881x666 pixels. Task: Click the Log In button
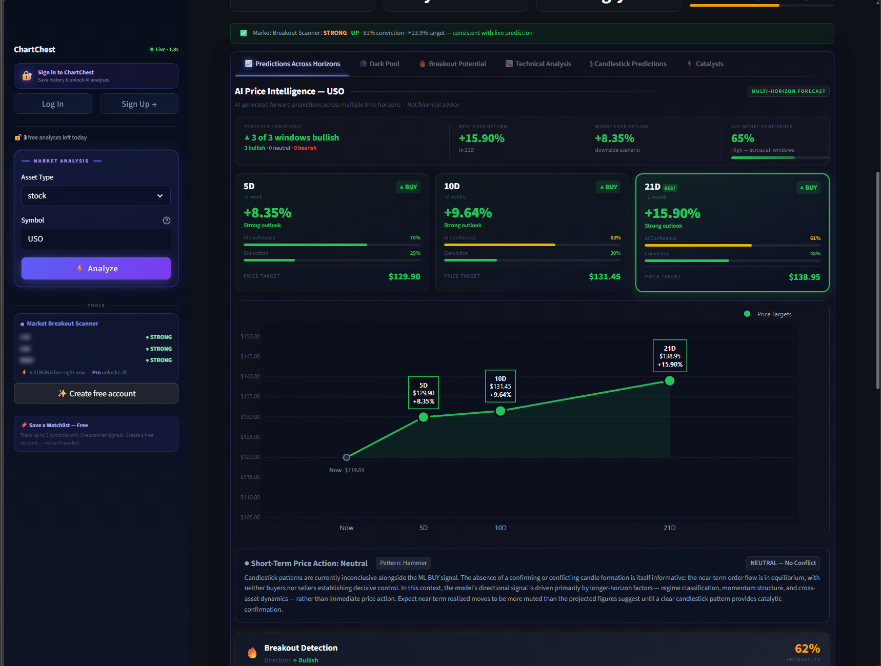click(53, 103)
